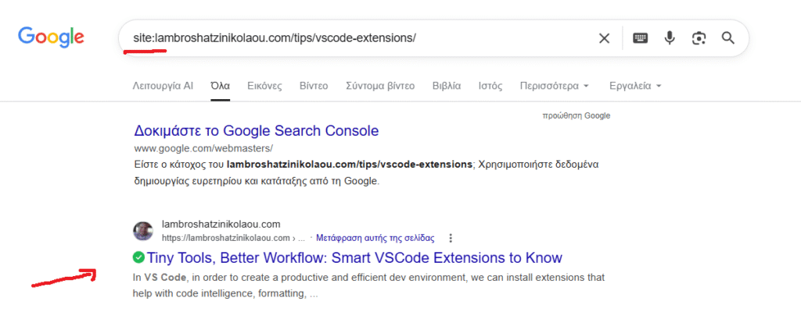Clear the search query with X icon

tap(604, 38)
